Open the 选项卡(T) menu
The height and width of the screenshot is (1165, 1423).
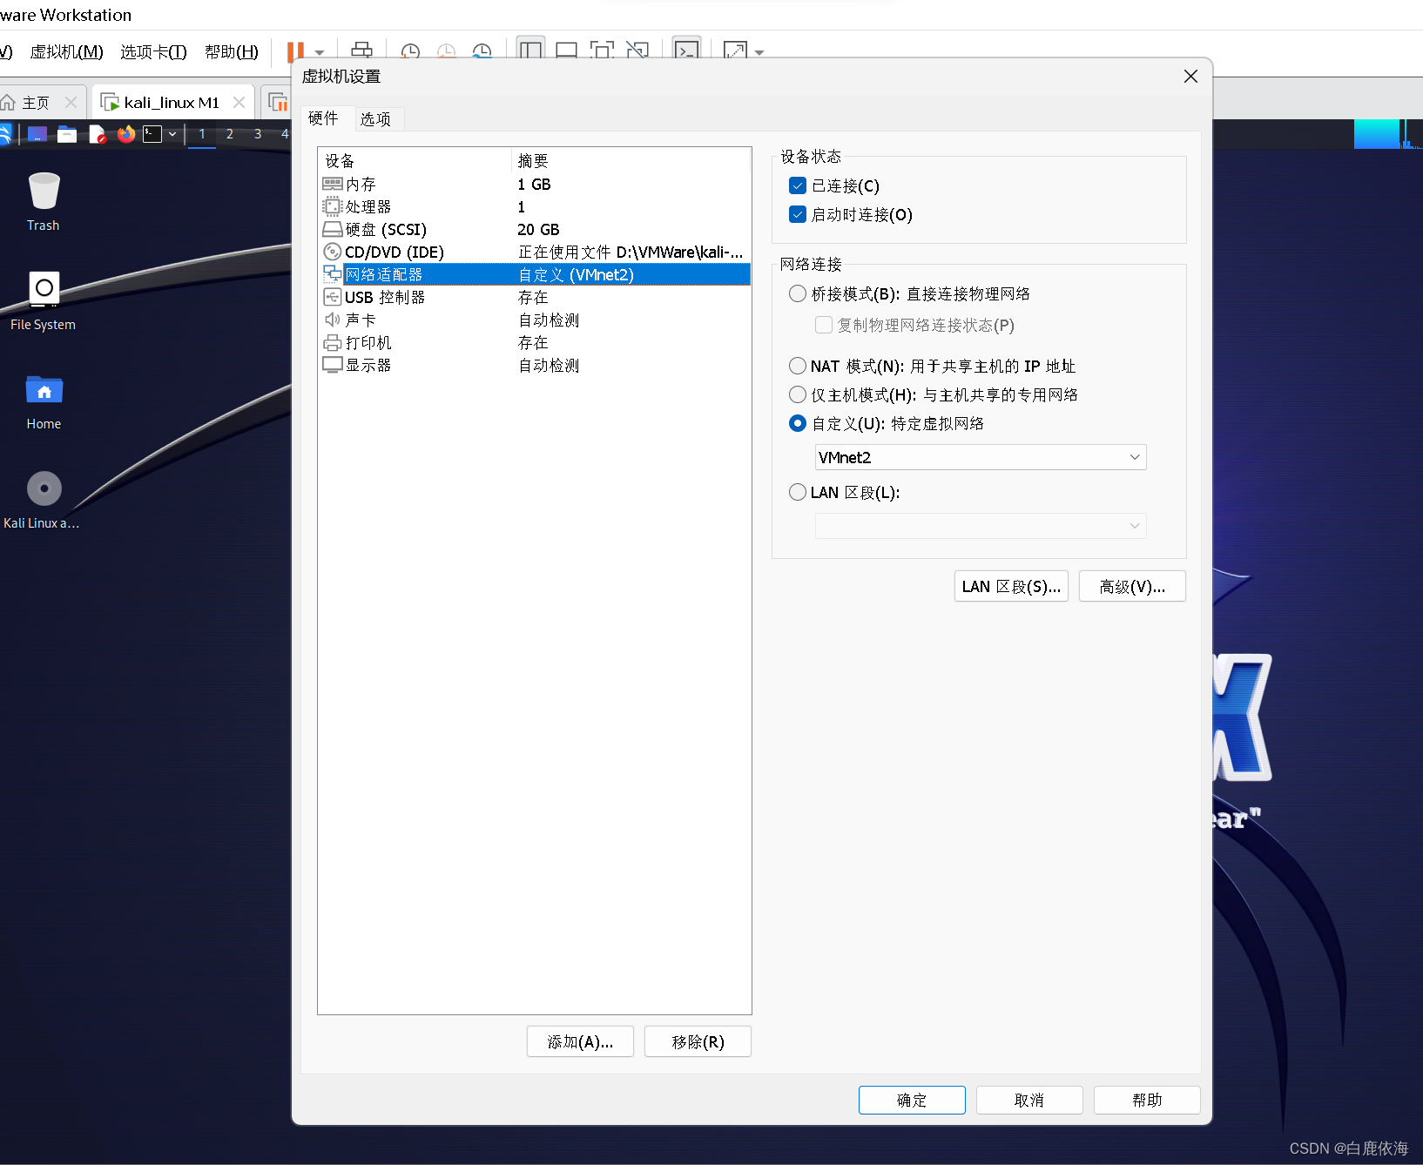[x=154, y=52]
